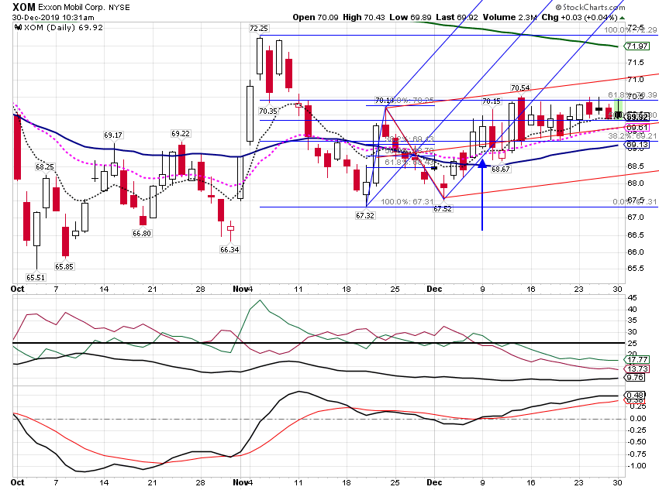Viewport: 659px width, 490px height.
Task: Click the 70.35 price label
Action: (x=268, y=111)
